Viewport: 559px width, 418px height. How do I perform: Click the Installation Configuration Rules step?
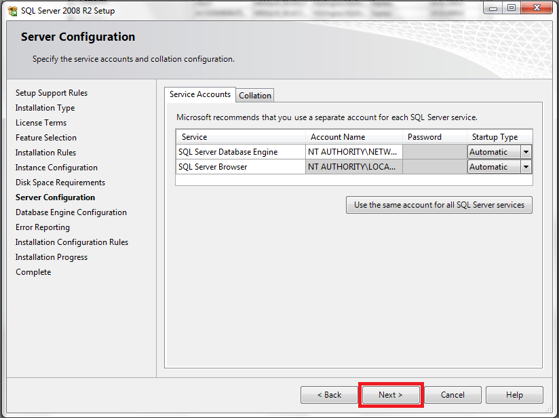[x=72, y=242]
